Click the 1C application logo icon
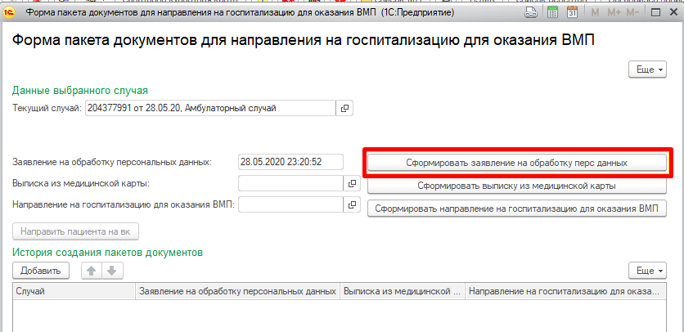 click(x=11, y=13)
